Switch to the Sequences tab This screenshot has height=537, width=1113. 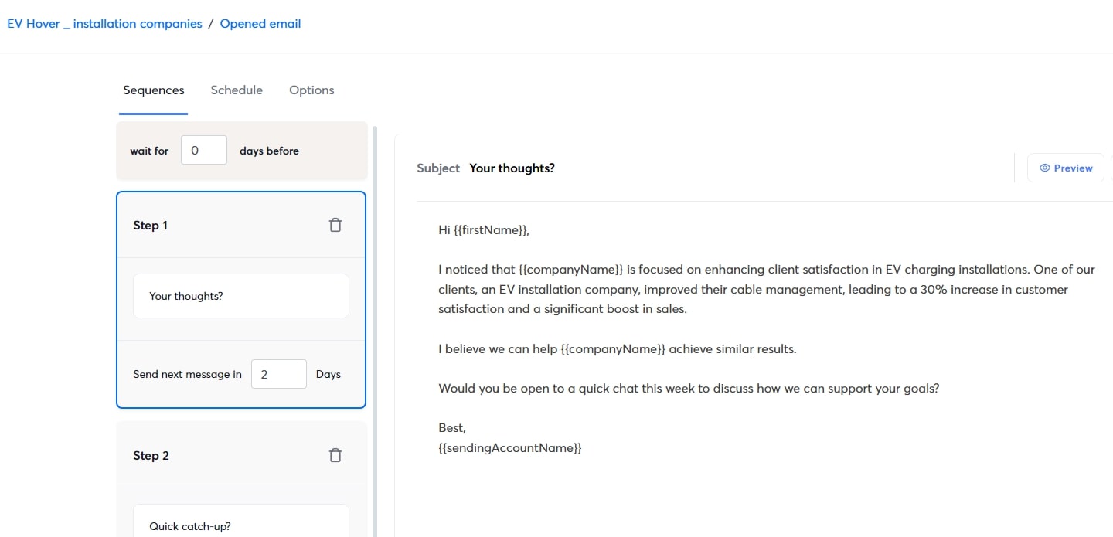click(153, 90)
